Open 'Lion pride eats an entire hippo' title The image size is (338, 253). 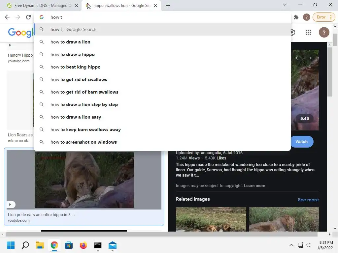coord(41,214)
